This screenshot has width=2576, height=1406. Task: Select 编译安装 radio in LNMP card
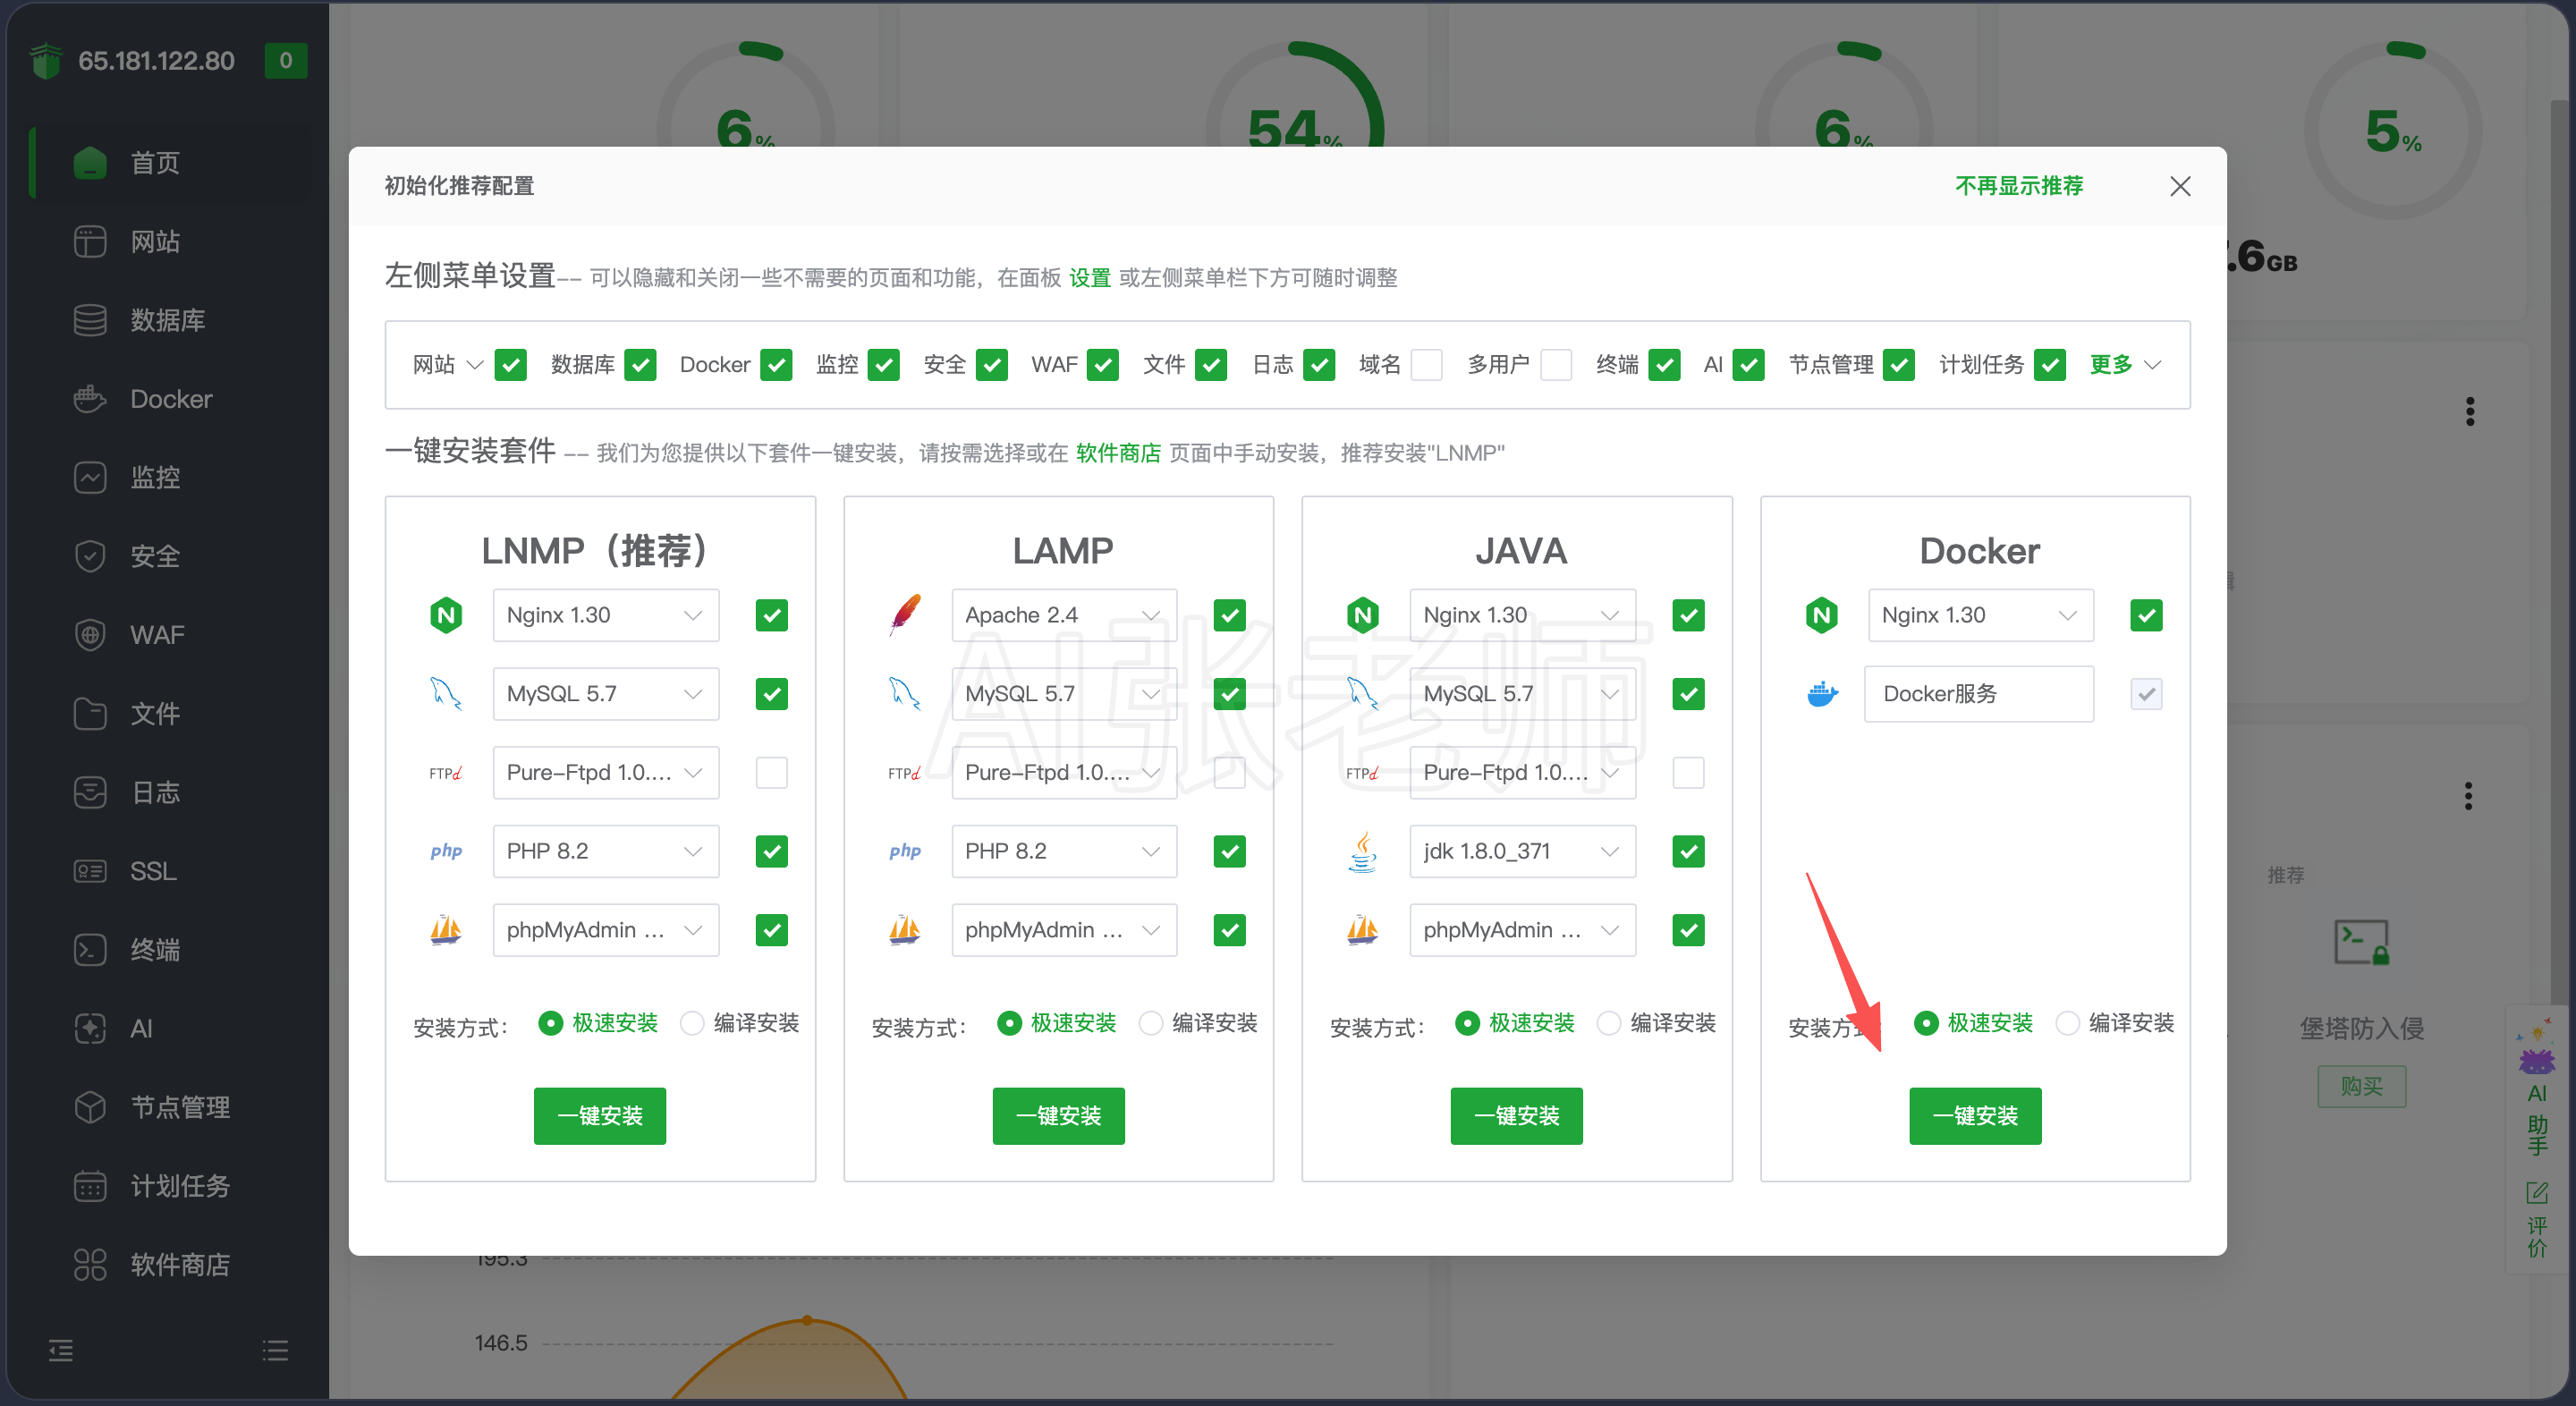(692, 1023)
